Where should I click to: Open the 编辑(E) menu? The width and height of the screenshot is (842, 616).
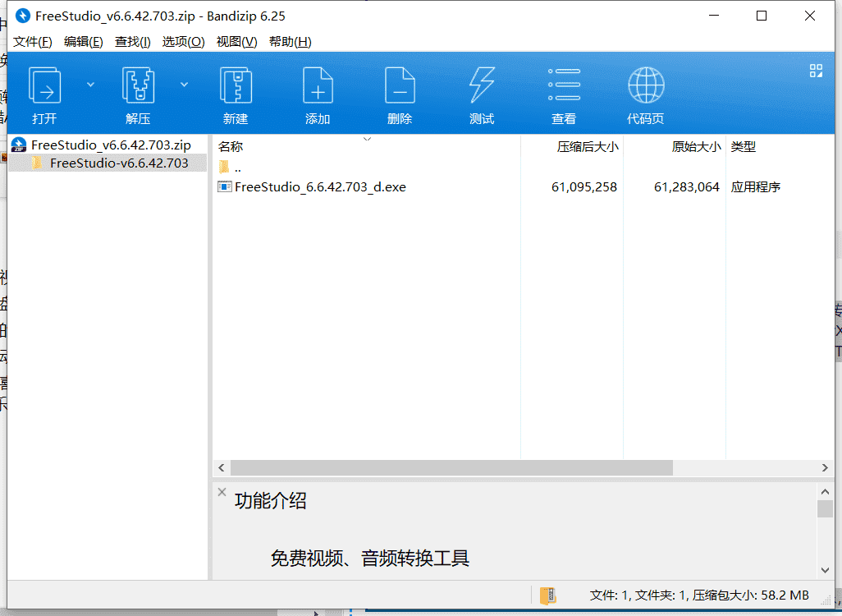83,41
